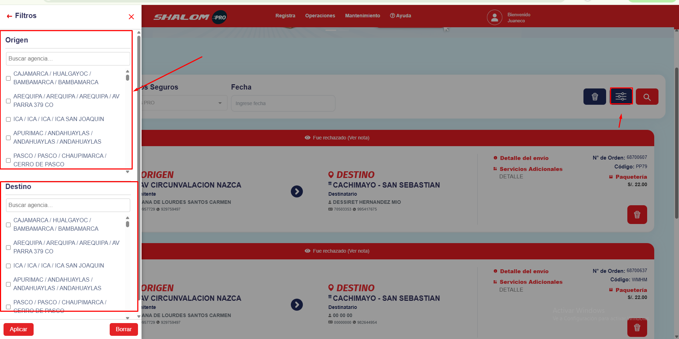
Task: Click the arrow circle in the second shipment card
Action: 297,305
